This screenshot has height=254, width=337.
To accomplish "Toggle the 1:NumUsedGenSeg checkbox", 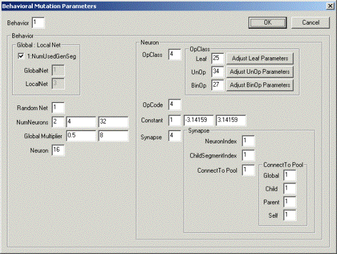I will (x=21, y=56).
